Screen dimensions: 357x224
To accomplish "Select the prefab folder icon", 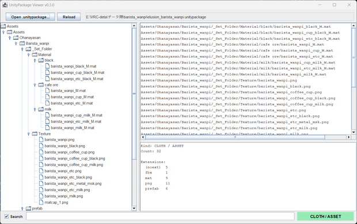I will click(28, 208).
